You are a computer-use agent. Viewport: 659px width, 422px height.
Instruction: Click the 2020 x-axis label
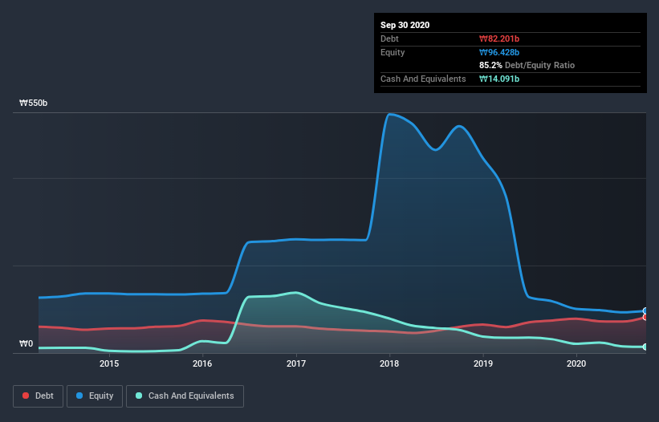pyautogui.click(x=576, y=363)
